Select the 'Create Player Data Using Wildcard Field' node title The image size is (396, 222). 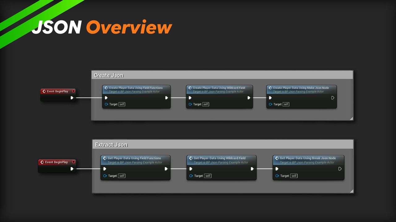[219, 88]
